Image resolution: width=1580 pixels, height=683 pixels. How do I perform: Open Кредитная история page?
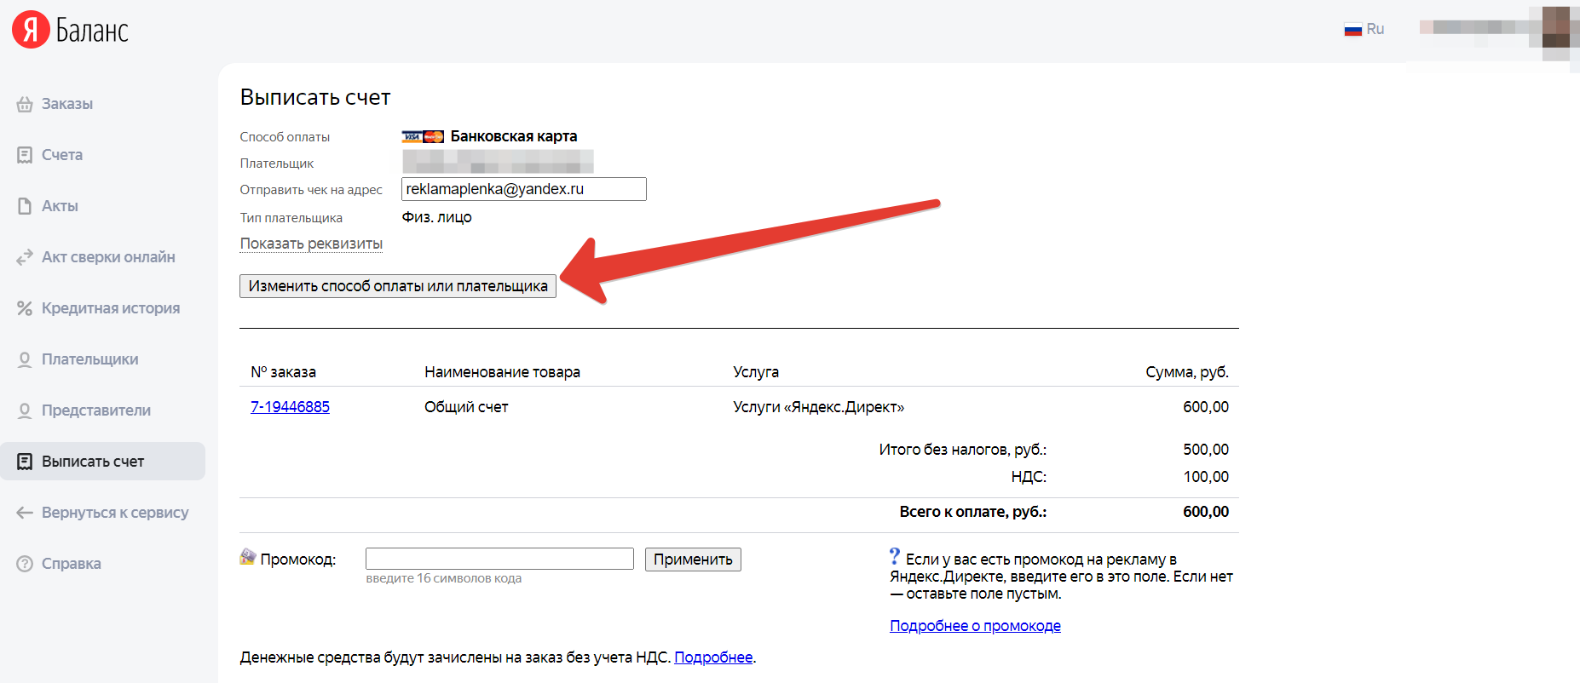pos(111,308)
